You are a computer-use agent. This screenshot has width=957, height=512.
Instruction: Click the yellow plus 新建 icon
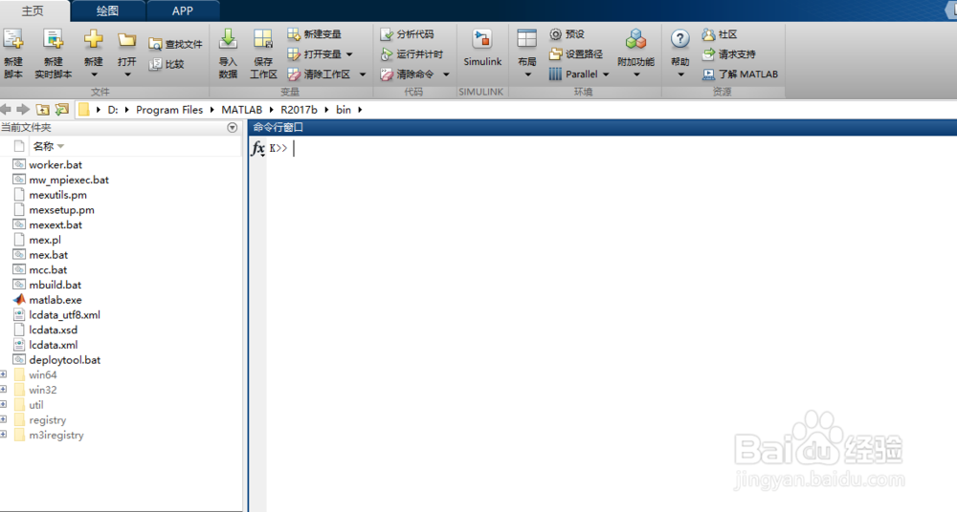pyautogui.click(x=94, y=39)
